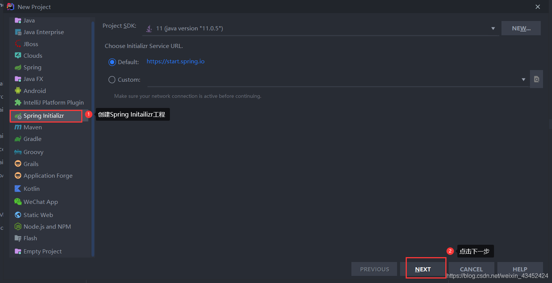
Task: Click the 'IntelliJ Platform Plugin' text label
Action: [x=54, y=102]
